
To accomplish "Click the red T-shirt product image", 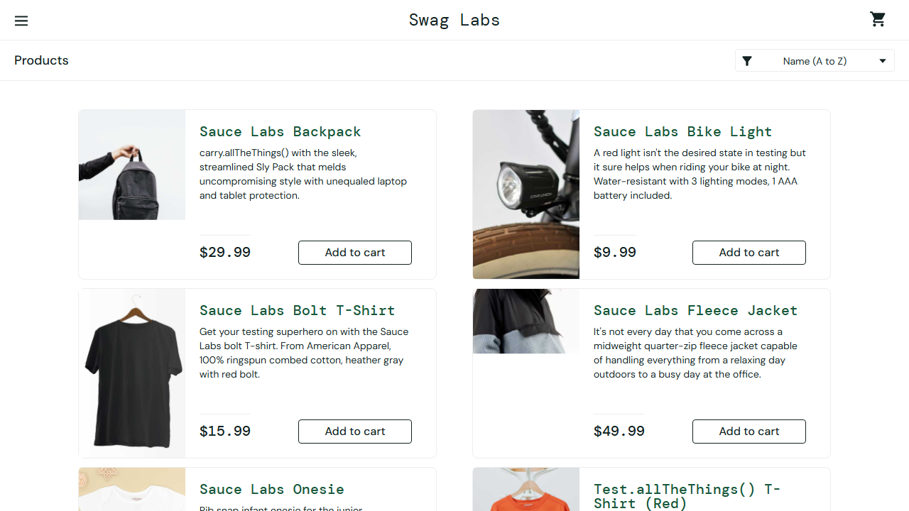I will point(526,490).
